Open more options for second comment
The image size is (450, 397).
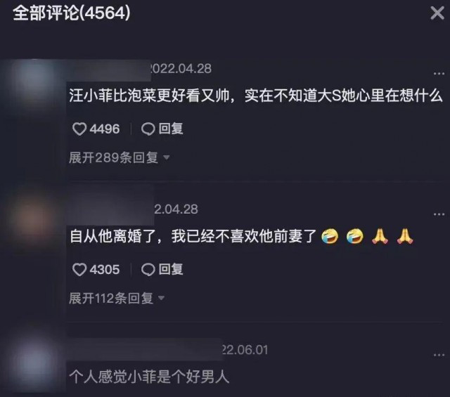click(x=439, y=214)
